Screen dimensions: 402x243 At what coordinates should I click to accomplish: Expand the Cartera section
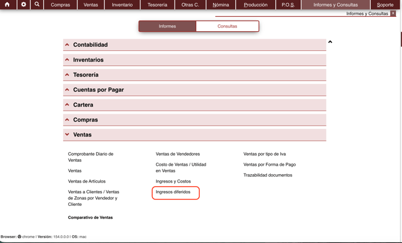(194, 105)
